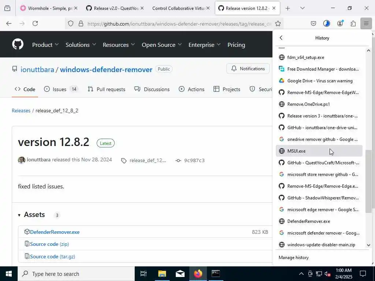Image resolution: width=375 pixels, height=281 pixels.
Task: Open Task View on the taskbar
Action: pyautogui.click(x=144, y=274)
